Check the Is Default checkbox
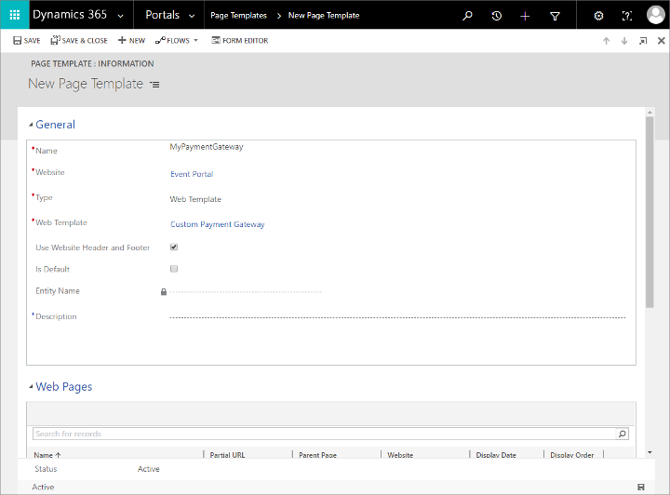 coord(174,269)
